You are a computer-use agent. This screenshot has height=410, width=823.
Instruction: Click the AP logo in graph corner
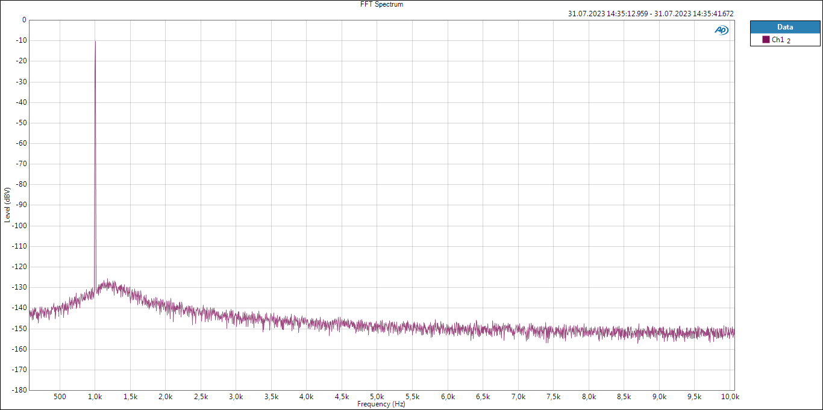[721, 30]
